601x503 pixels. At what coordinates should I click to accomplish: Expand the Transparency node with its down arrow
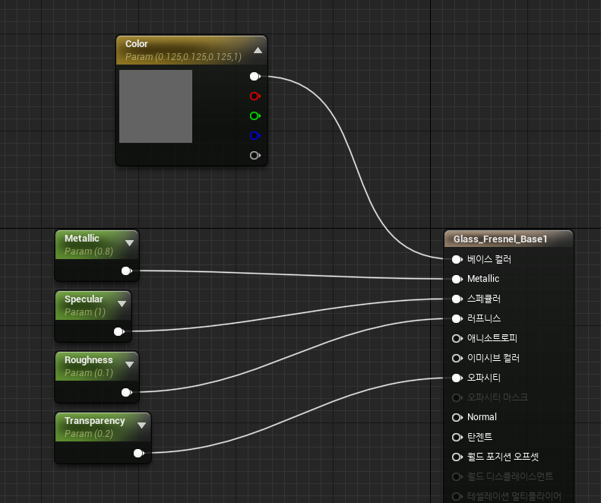(x=141, y=425)
